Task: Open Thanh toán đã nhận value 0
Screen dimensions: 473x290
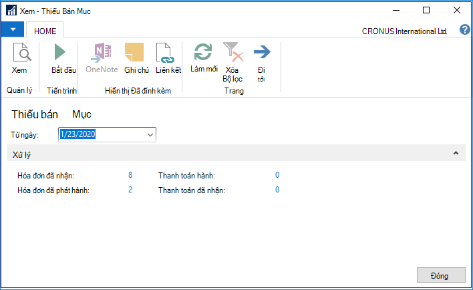Action: [277, 190]
